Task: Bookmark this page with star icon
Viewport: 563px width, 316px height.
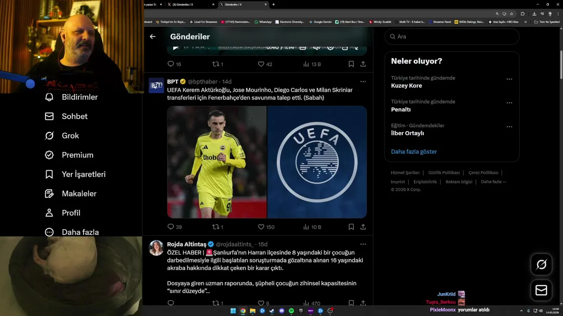Action: tap(512, 14)
